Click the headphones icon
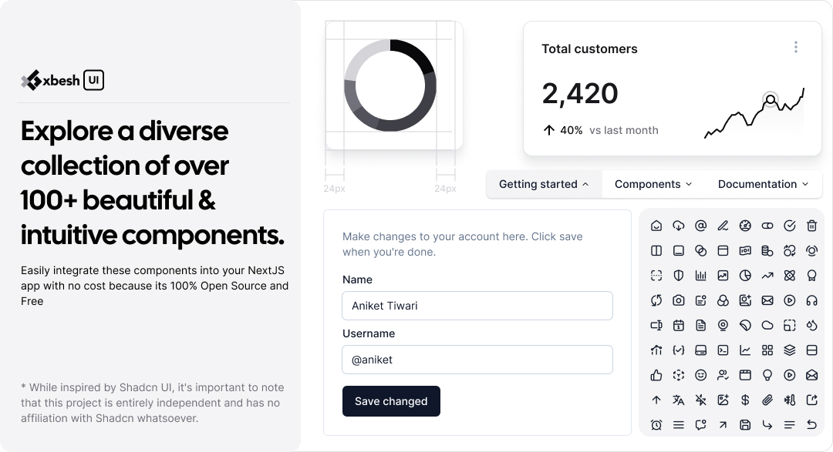This screenshot has height=452, width=833. coord(811,300)
